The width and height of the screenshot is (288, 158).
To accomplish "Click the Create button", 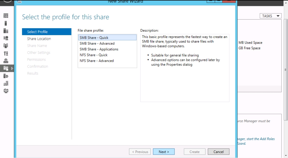I will [194, 152].
